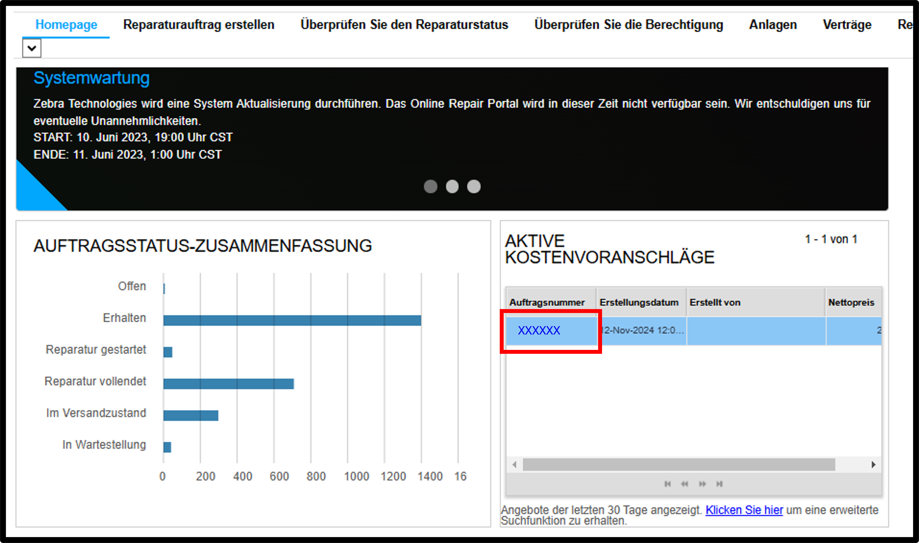The width and height of the screenshot is (919, 543).
Task: Click the Reparatur vollendet bar
Action: tap(229, 384)
